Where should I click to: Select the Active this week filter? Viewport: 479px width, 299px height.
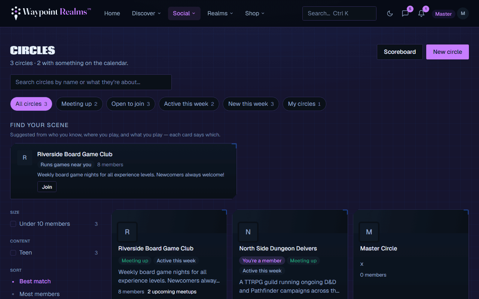189,104
